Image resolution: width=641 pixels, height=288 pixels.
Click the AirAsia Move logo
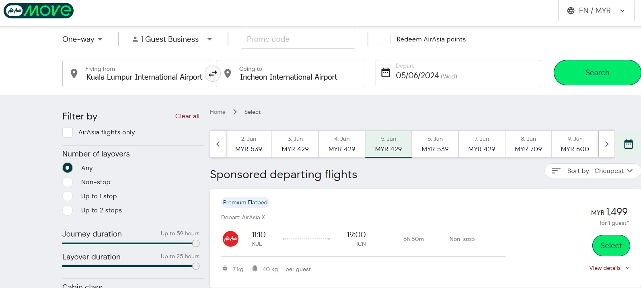click(x=39, y=11)
